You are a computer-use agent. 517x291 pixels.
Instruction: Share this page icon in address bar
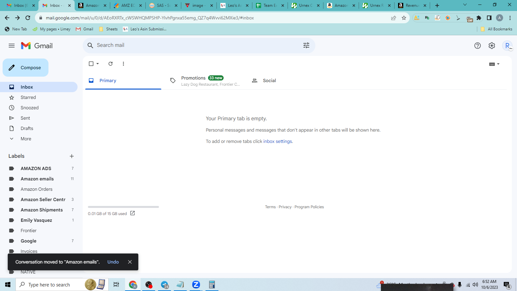click(x=394, y=18)
